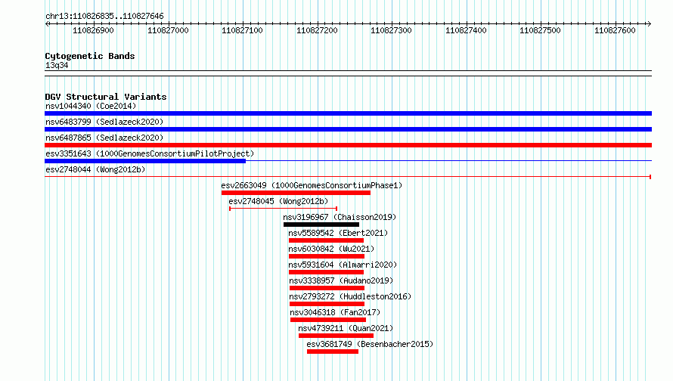
Task: Open nsv6483799 (Sedlazeck2020) variant label
Action: tap(104, 122)
